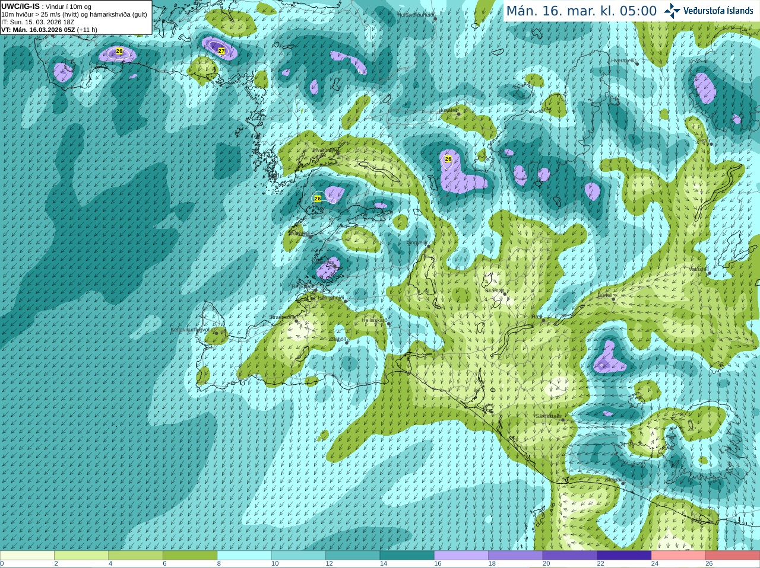Click the UWC/IG-IS model name in header
The image size is (760, 568).
tap(20, 7)
